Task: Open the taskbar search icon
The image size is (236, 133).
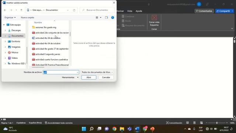Action: (91, 129)
